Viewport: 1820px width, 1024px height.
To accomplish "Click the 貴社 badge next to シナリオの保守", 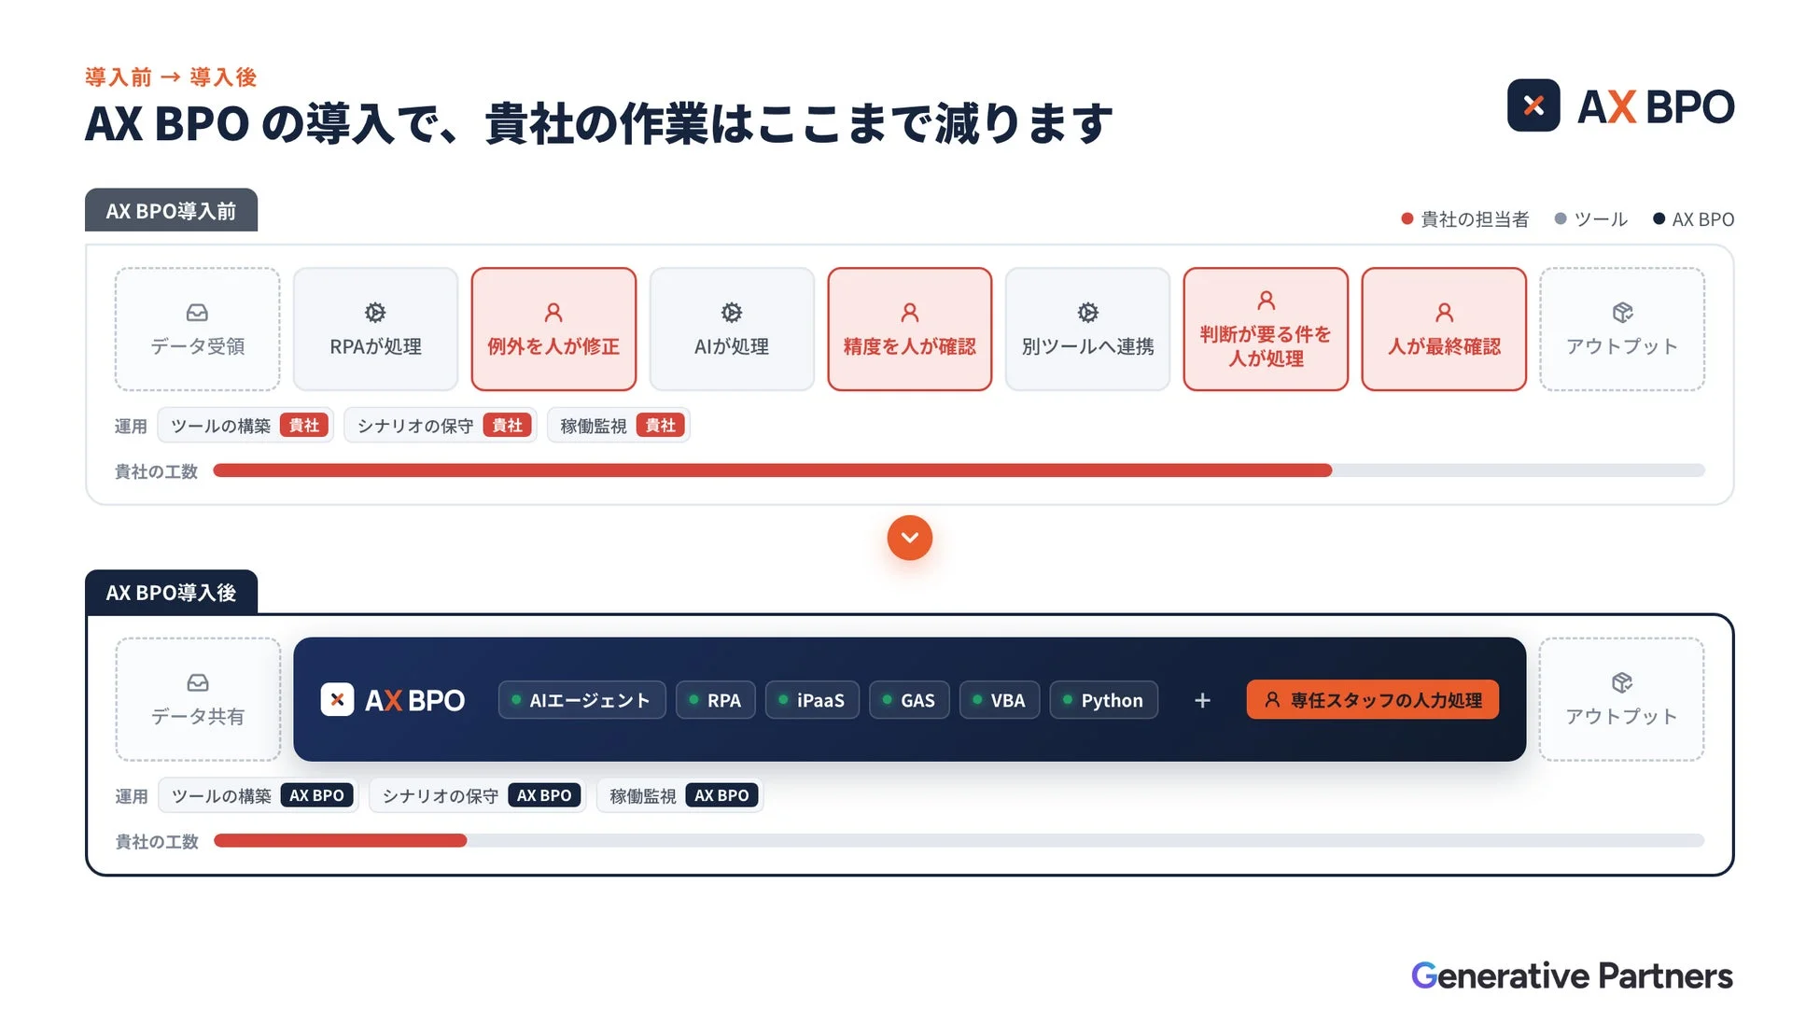I will (x=508, y=425).
